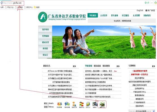This screenshot has height=112, width=157.
Task: Open the red 一流高职院校 special site link
Action: 139,71
